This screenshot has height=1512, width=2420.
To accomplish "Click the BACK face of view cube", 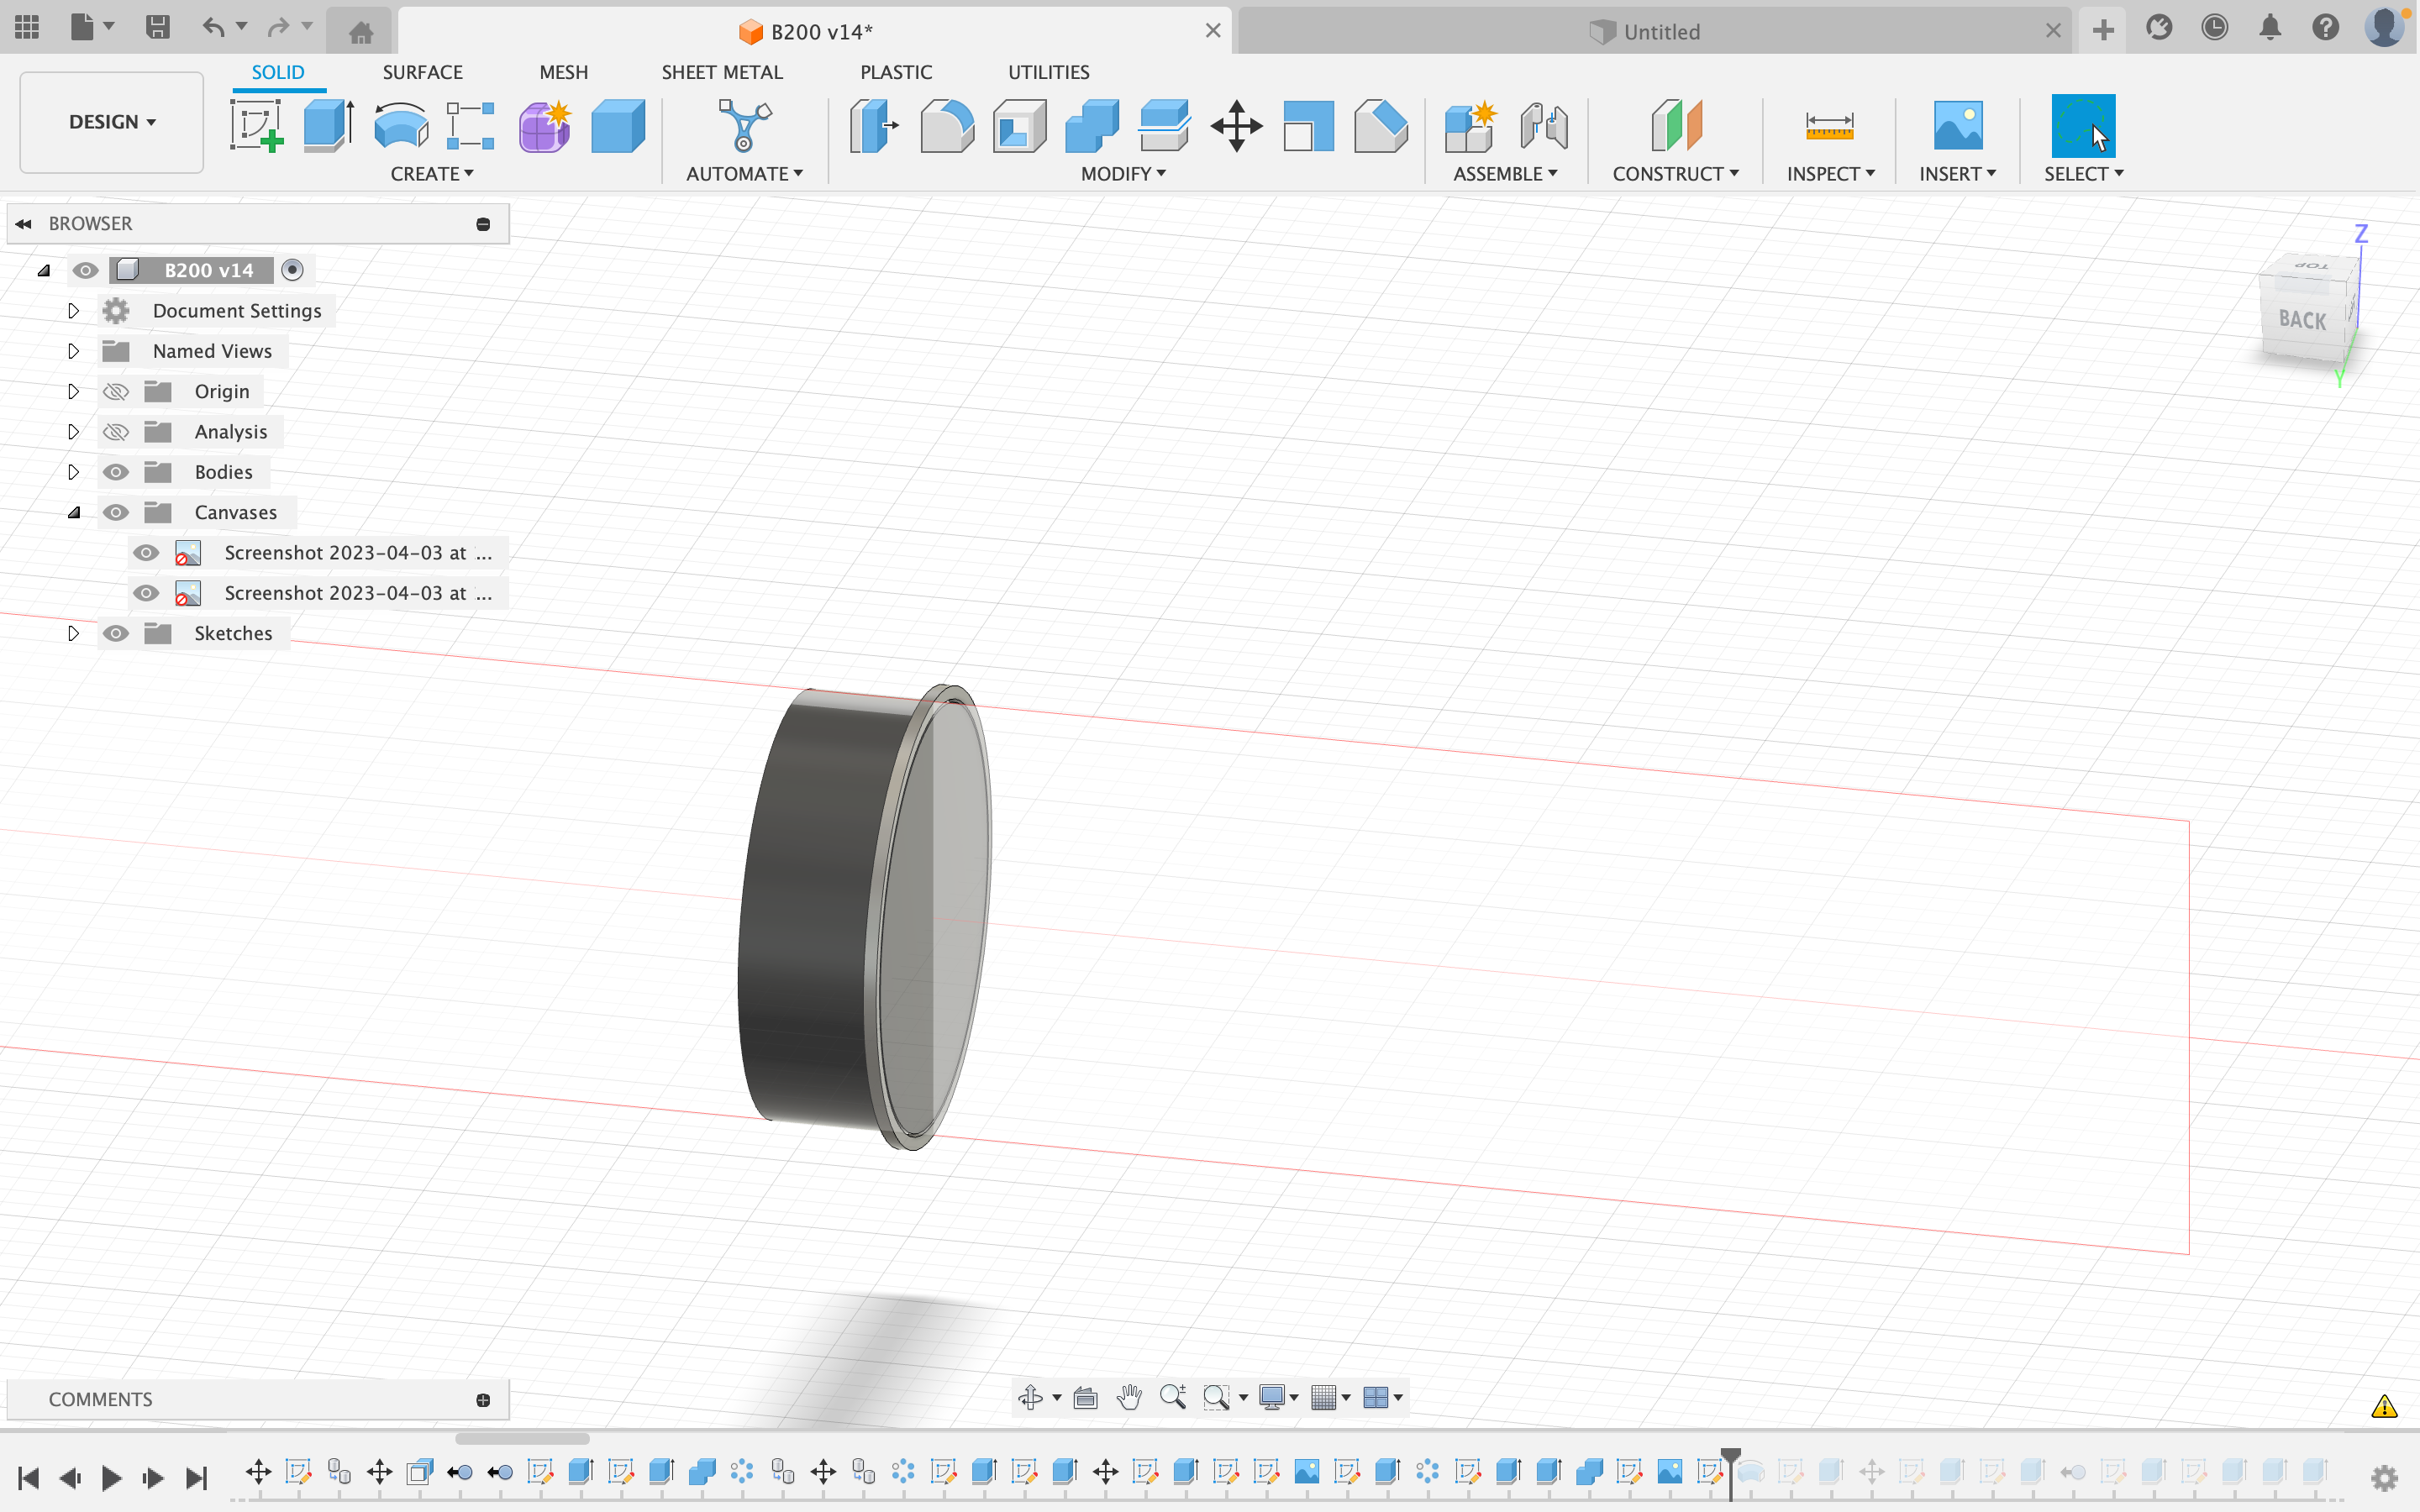I will coord(2302,320).
